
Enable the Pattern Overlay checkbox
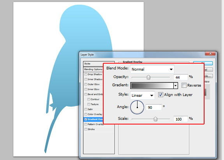(86, 124)
